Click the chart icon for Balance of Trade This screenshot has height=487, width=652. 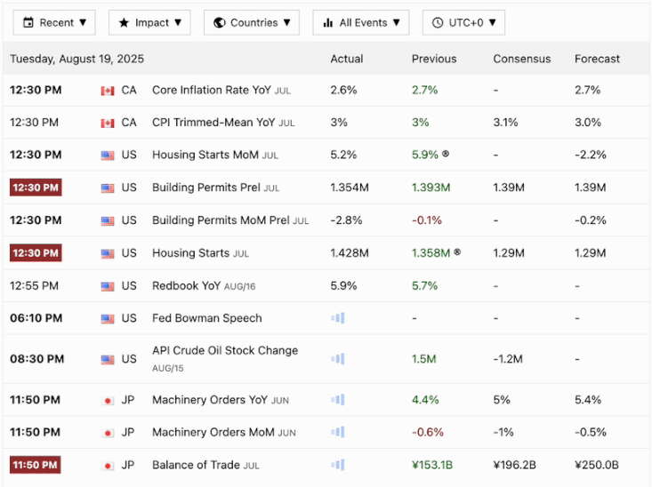point(337,465)
